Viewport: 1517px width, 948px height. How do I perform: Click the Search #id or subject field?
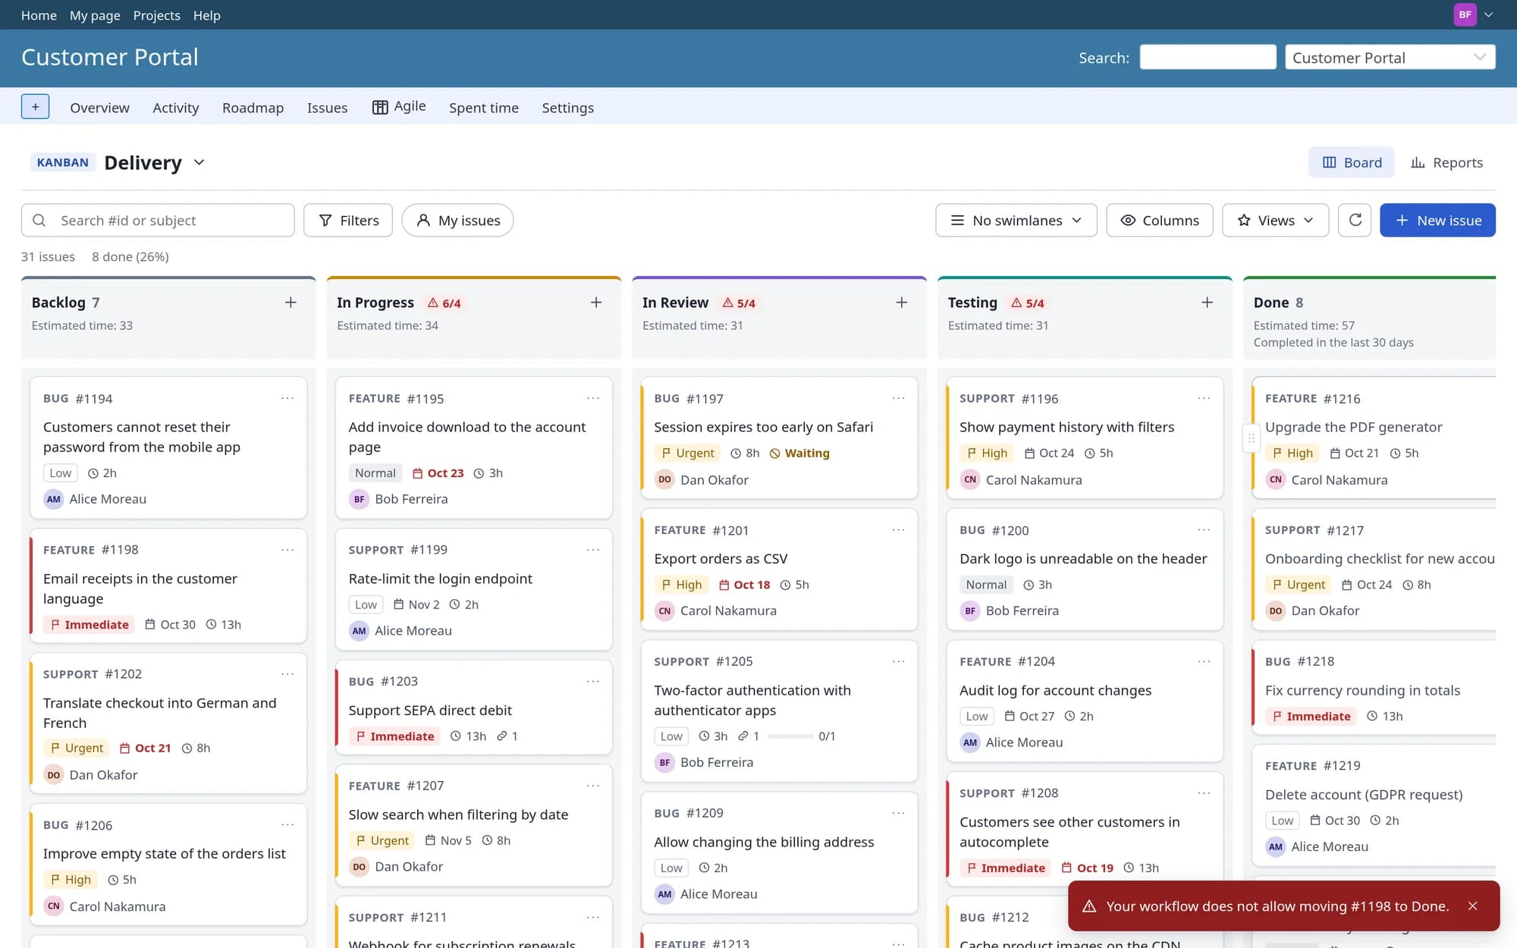(158, 220)
